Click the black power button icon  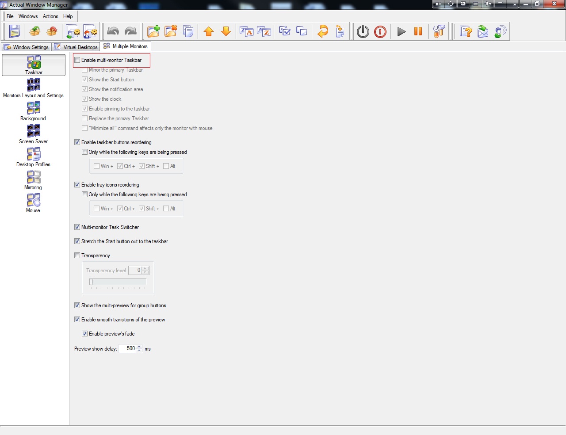[363, 32]
